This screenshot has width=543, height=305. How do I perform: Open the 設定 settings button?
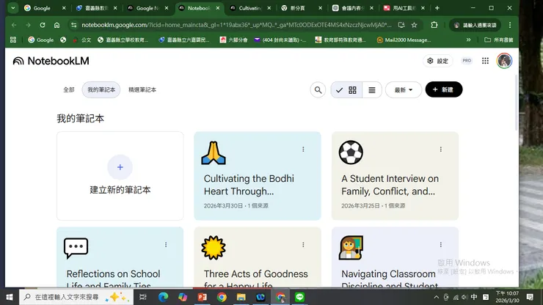[x=438, y=61]
